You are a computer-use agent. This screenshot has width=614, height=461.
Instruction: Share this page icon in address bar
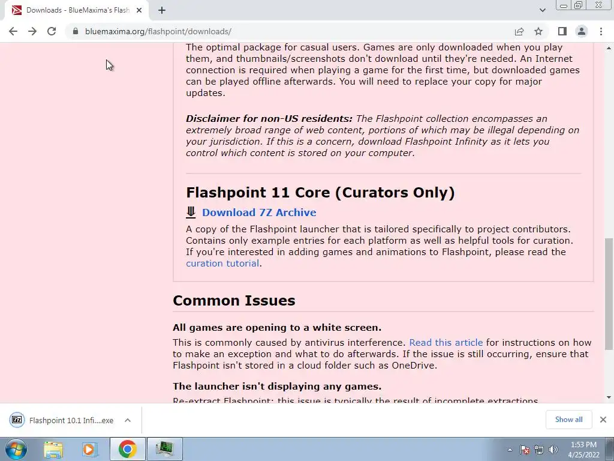tap(519, 31)
